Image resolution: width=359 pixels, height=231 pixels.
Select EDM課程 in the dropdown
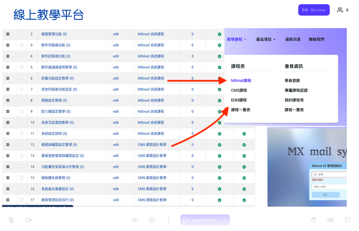click(x=239, y=100)
